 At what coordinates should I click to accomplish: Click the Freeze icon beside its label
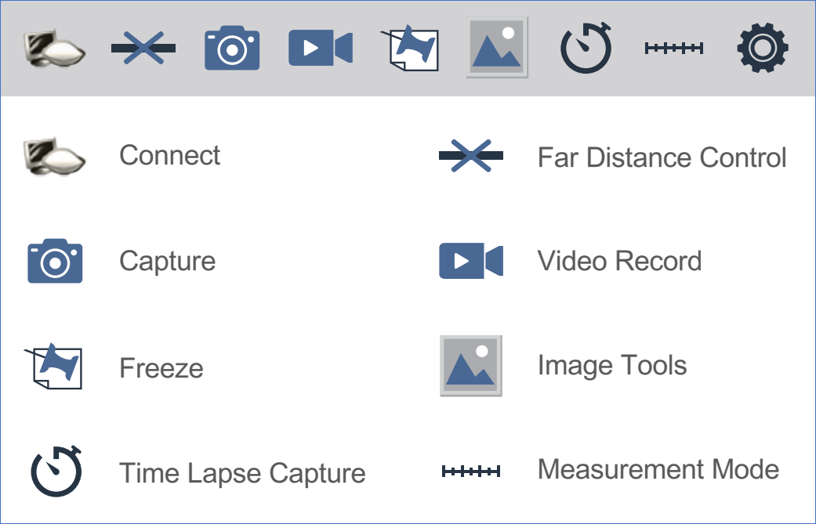pos(53,366)
